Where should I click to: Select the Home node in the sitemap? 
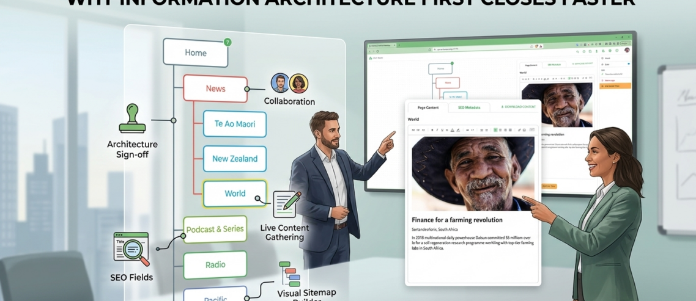pos(196,53)
